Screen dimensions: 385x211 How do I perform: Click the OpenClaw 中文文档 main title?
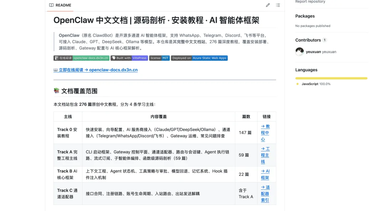pos(156,20)
